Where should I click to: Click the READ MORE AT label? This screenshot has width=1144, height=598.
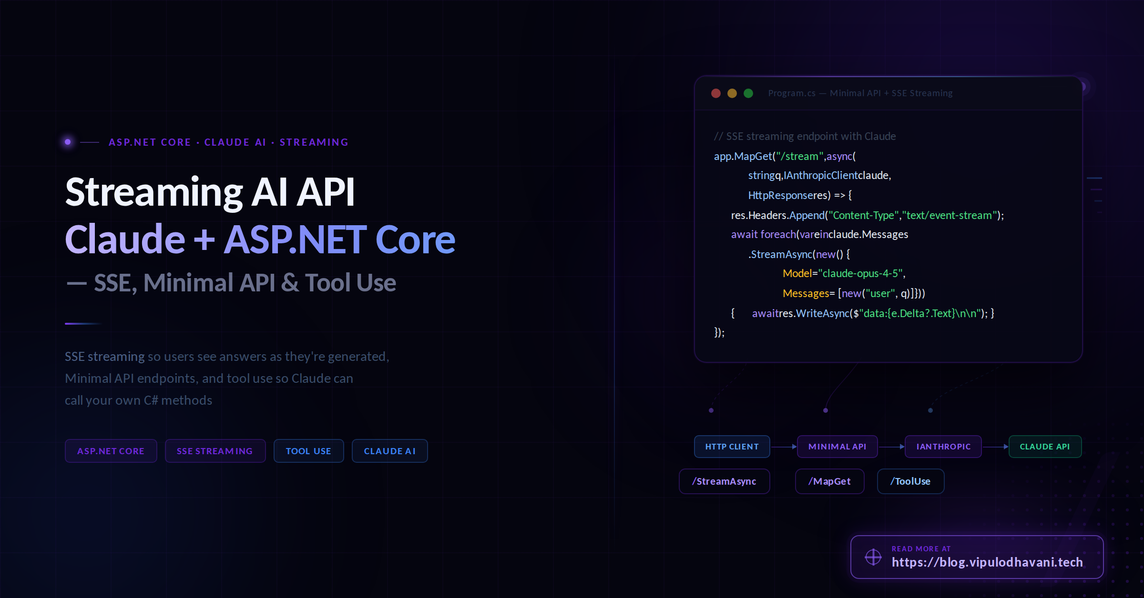(x=921, y=548)
